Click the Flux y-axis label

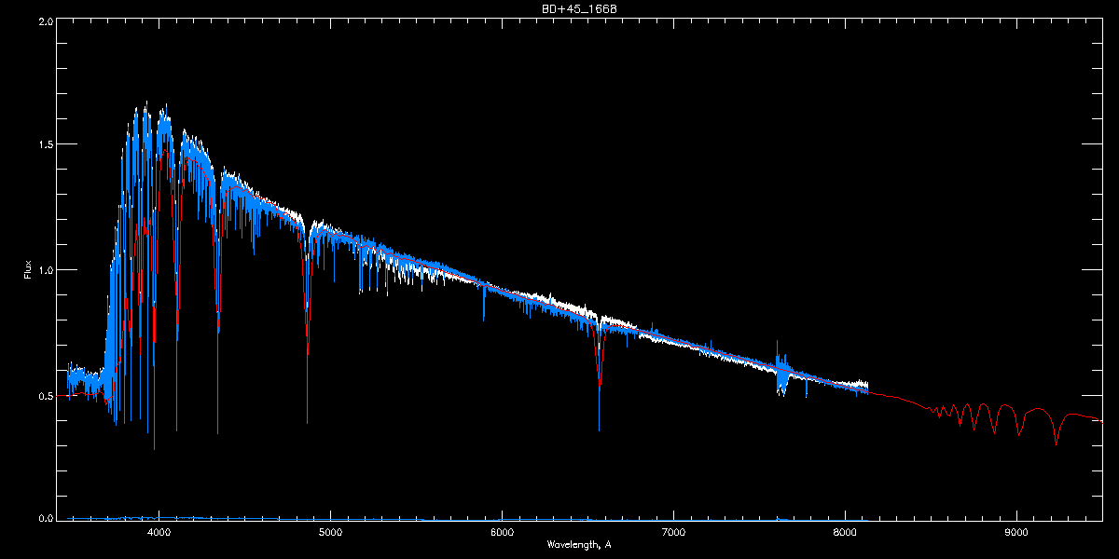pos(29,269)
